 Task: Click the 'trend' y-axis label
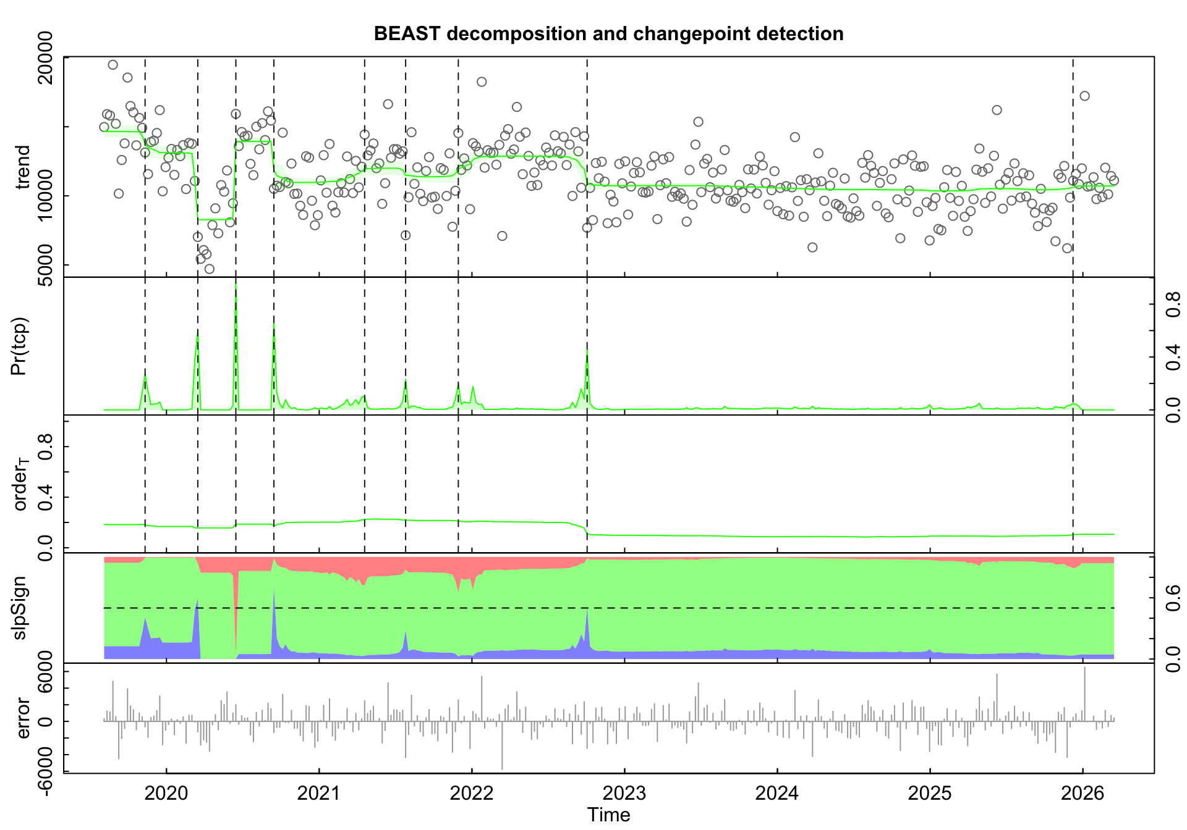point(23,167)
